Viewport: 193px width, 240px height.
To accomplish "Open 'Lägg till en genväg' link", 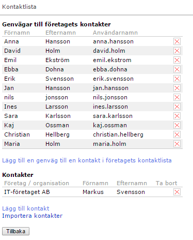I will 87,160.
